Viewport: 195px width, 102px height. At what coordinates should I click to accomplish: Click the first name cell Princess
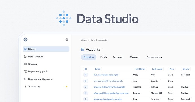137,87
